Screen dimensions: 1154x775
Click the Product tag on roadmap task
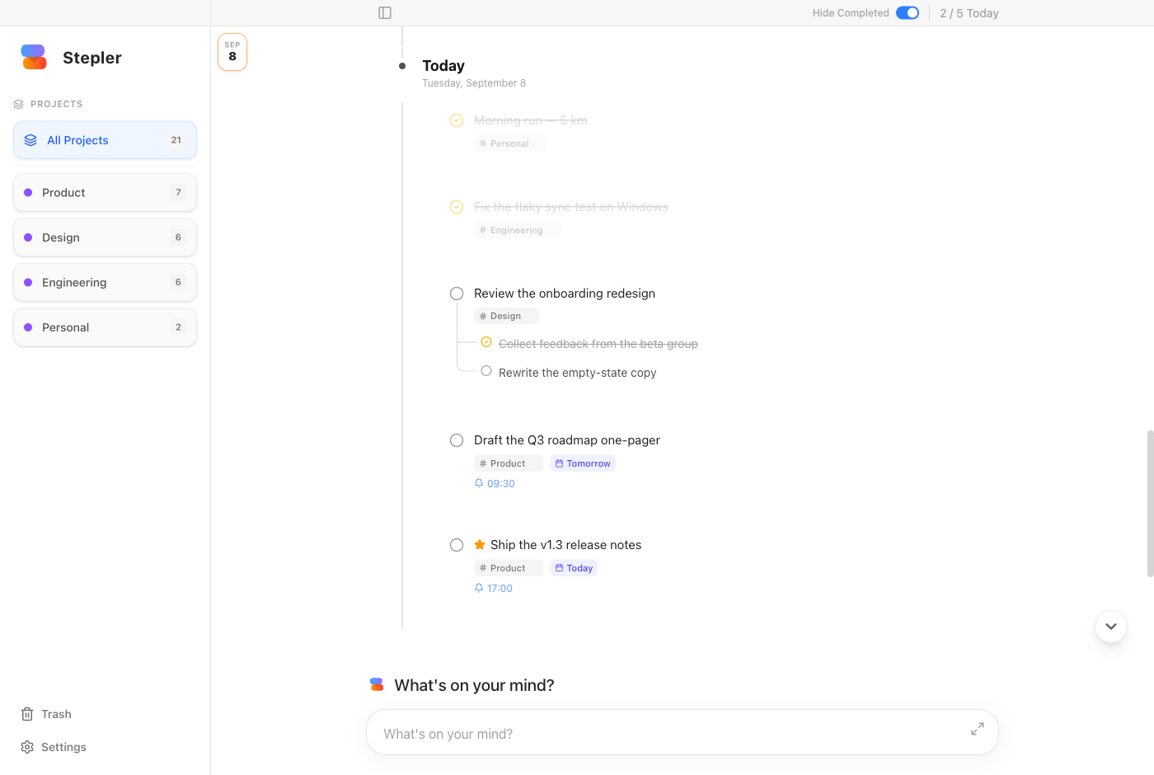click(508, 463)
